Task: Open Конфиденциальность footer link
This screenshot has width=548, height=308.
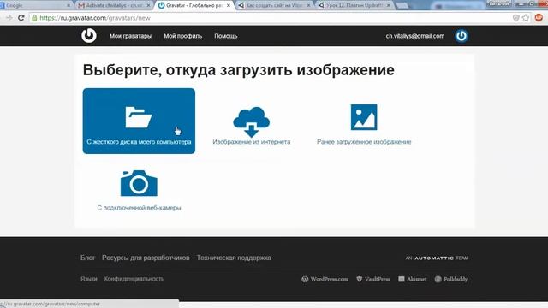Action: [134, 279]
